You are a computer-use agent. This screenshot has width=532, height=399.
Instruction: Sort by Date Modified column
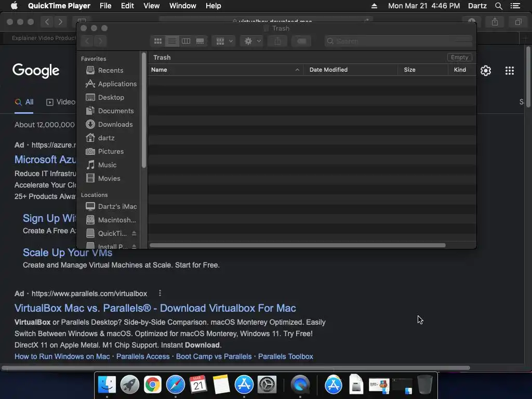coord(351,70)
